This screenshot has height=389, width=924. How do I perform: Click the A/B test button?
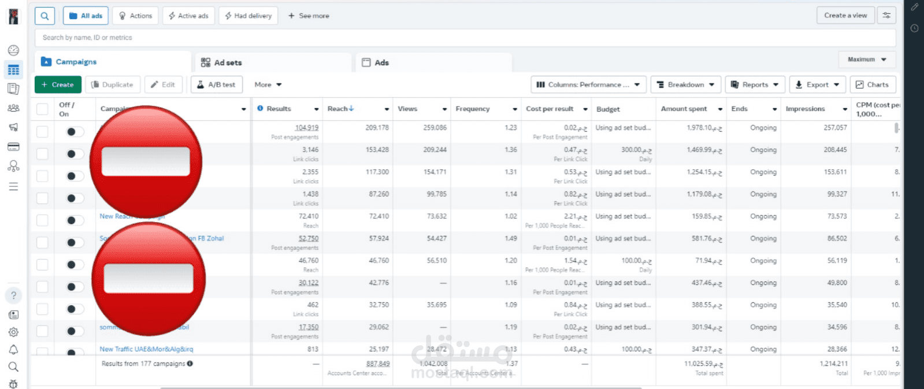(216, 84)
